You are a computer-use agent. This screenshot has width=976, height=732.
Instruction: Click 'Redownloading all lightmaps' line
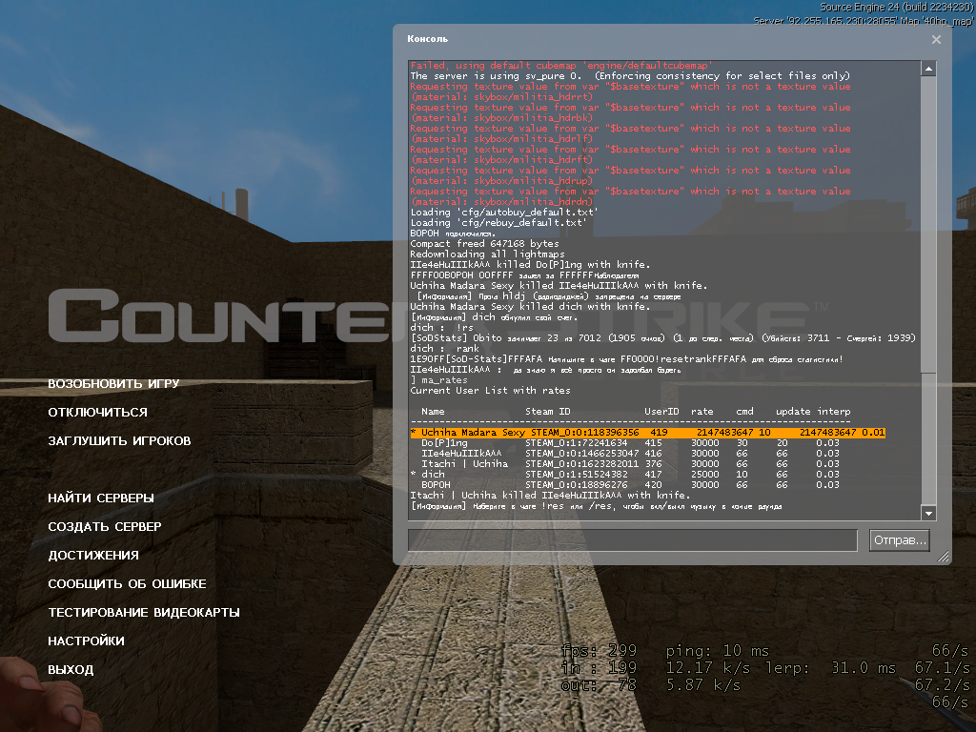point(487,254)
